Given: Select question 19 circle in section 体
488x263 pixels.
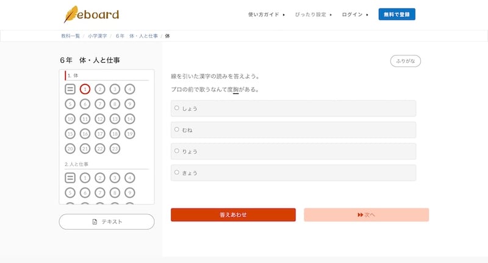Looking at the screenshot, I should tap(129, 134).
